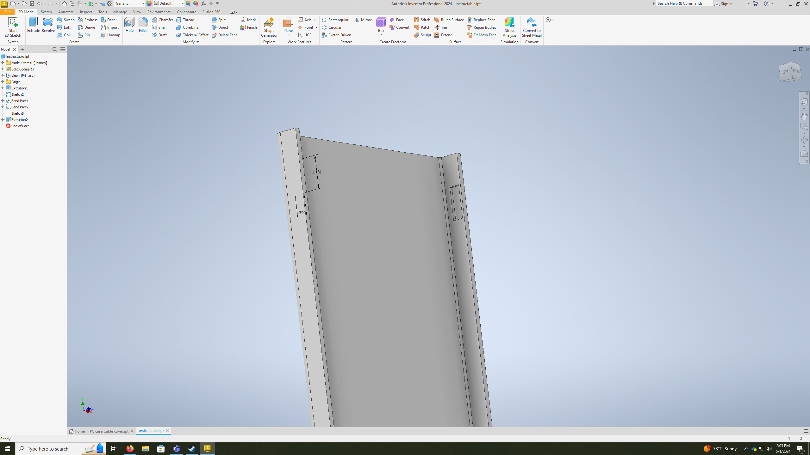810x455 pixels.
Task: Choose the Loft feature
Action: (64, 27)
